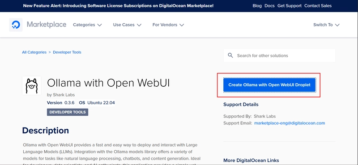Open the For Vendors dropdown
Viewport: 358px width, 165px height.
pyautogui.click(x=168, y=25)
